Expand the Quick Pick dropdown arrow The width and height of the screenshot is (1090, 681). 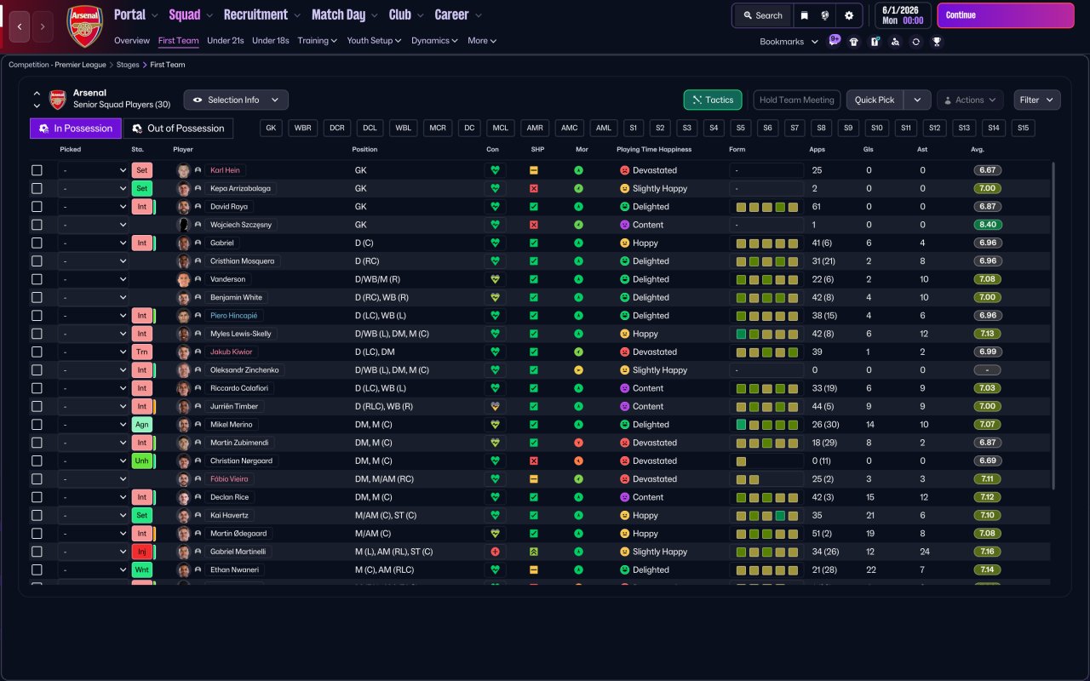click(x=917, y=100)
